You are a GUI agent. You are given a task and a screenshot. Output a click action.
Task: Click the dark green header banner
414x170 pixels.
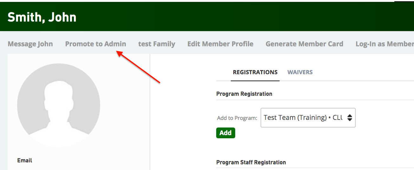pyautogui.click(x=207, y=16)
